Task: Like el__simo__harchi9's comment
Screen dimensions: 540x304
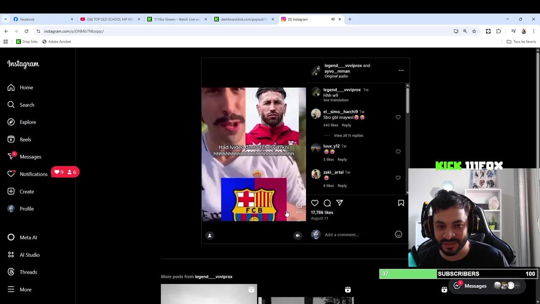Action: coord(398,117)
